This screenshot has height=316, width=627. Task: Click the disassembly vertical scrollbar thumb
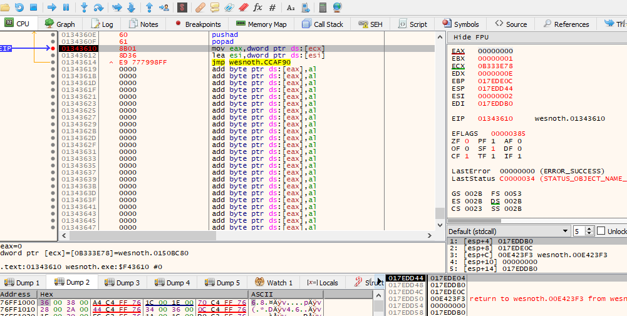[440, 213]
